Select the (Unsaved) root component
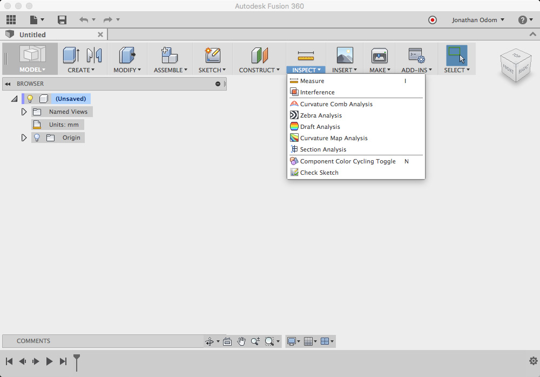 click(x=71, y=99)
